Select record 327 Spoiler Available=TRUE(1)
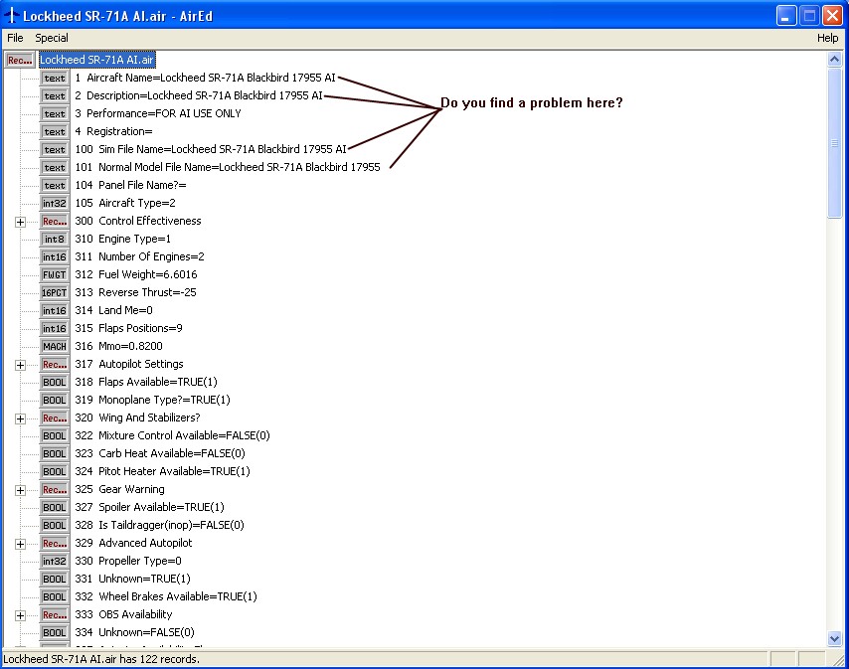The height and width of the screenshot is (669, 849). coord(149,507)
